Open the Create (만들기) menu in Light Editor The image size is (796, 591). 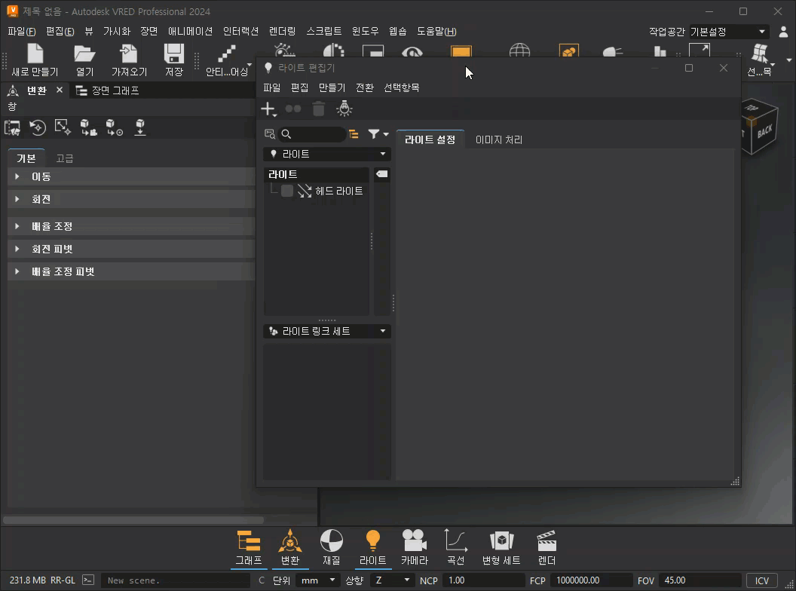[332, 88]
